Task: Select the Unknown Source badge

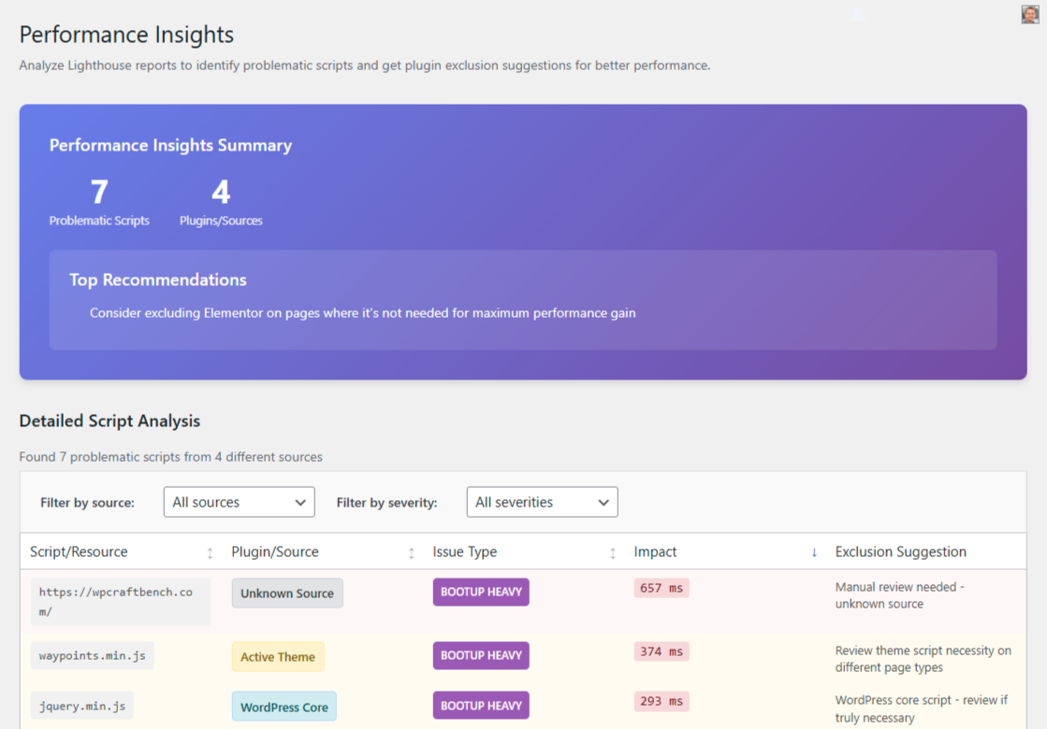Action: pyautogui.click(x=287, y=593)
